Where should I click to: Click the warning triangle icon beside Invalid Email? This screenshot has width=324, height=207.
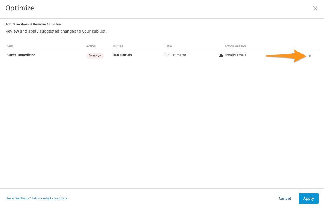[x=221, y=56]
